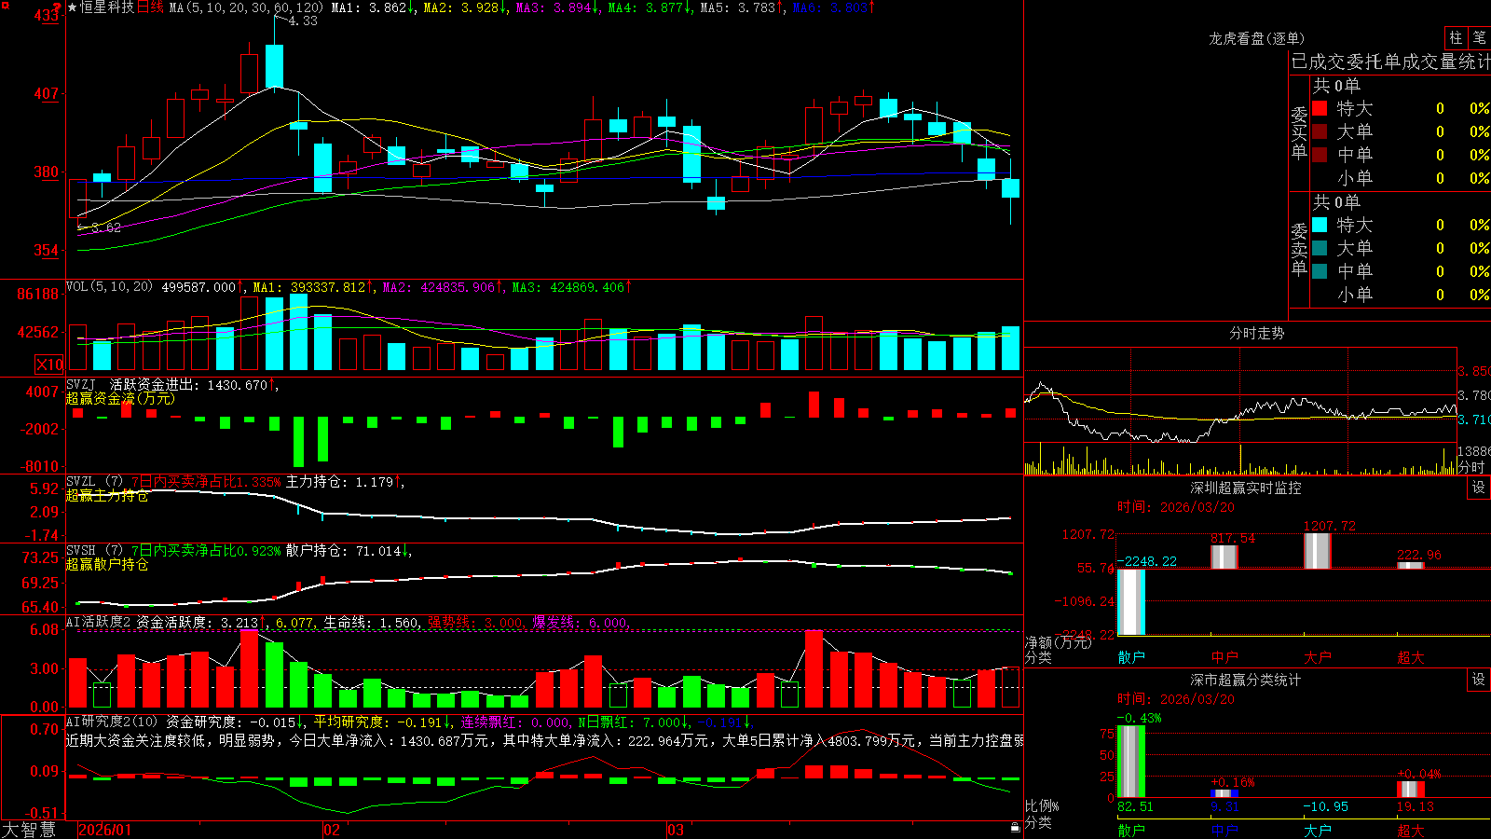Click the intraday 分时走势 price chart
The width and height of the screenshot is (1491, 839).
1240,395
